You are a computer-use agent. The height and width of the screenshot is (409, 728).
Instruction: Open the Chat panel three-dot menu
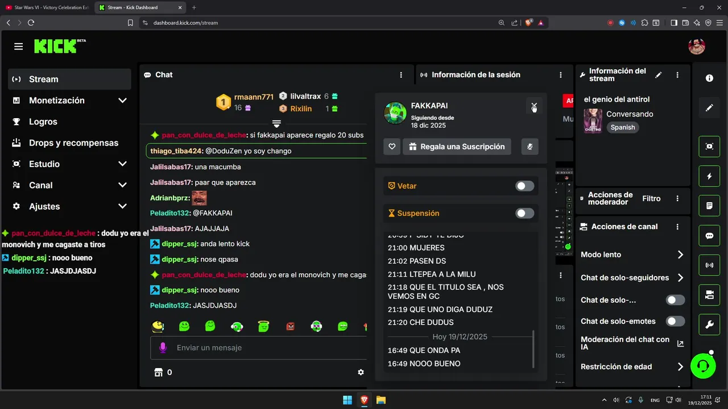[401, 75]
